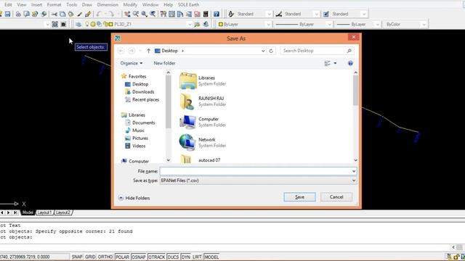Click the Table Style icon
Screen dimensions: 465x261
pos(326,14)
